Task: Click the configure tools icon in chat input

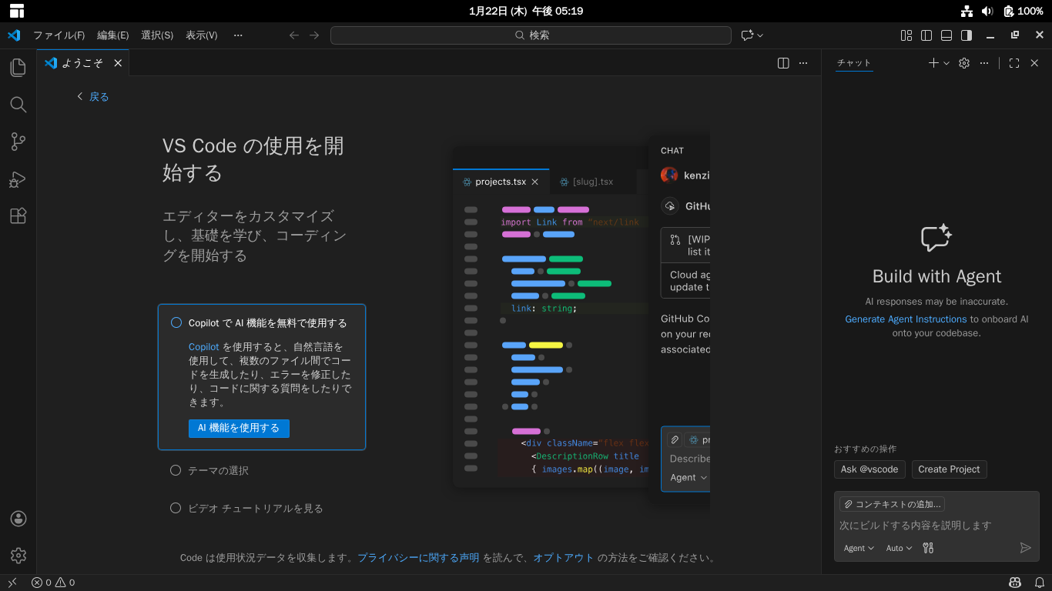Action: pyautogui.click(x=928, y=548)
